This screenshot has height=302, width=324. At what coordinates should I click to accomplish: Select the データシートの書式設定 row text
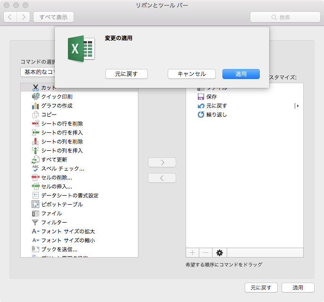tap(70, 196)
